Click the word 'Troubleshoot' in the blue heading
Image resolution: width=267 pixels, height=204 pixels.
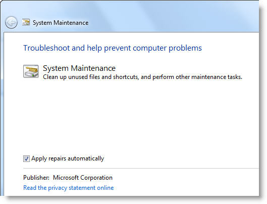pyautogui.click(x=46, y=48)
